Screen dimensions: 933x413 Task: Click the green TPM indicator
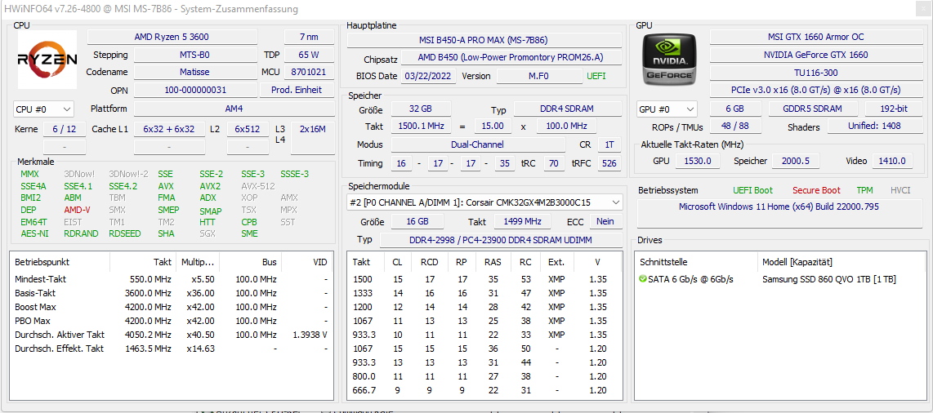[864, 190]
